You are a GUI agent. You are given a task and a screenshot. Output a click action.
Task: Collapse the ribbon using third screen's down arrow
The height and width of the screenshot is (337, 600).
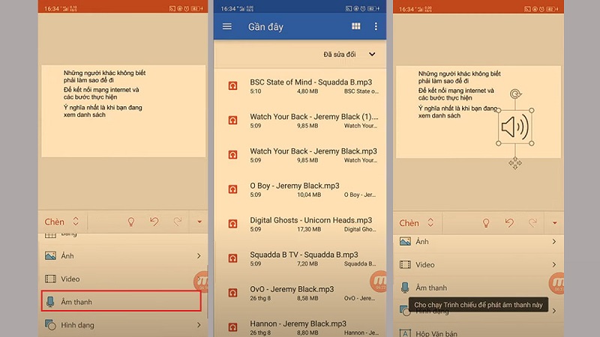(555, 222)
